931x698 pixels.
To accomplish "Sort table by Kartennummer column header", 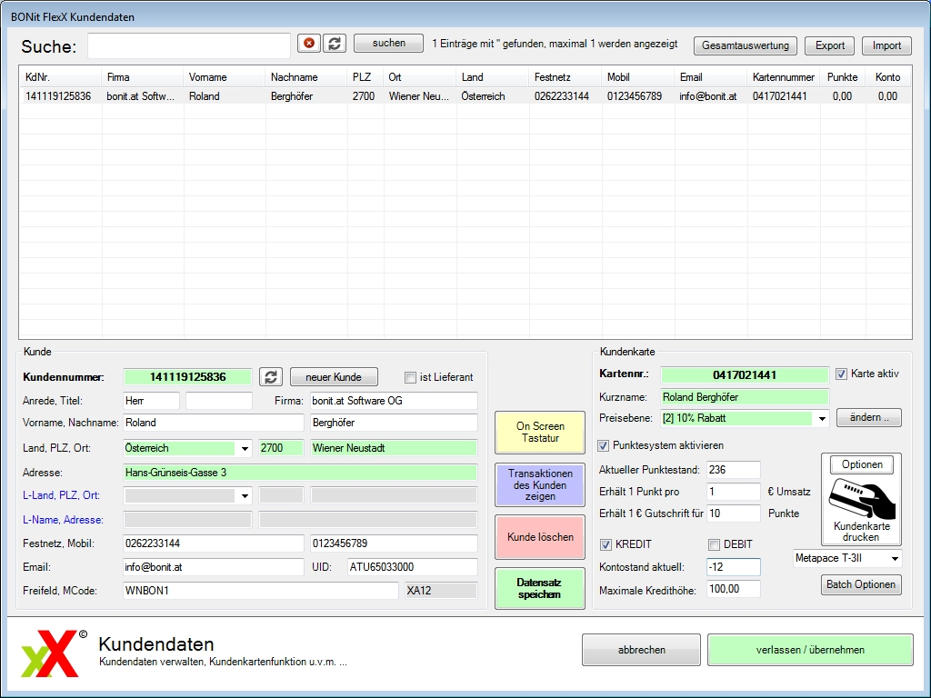I will pyautogui.click(x=783, y=77).
